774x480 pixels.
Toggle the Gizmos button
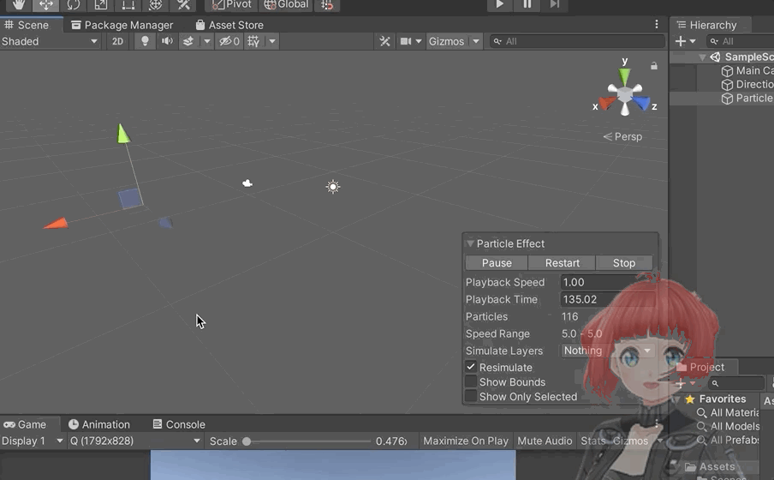[x=446, y=41]
